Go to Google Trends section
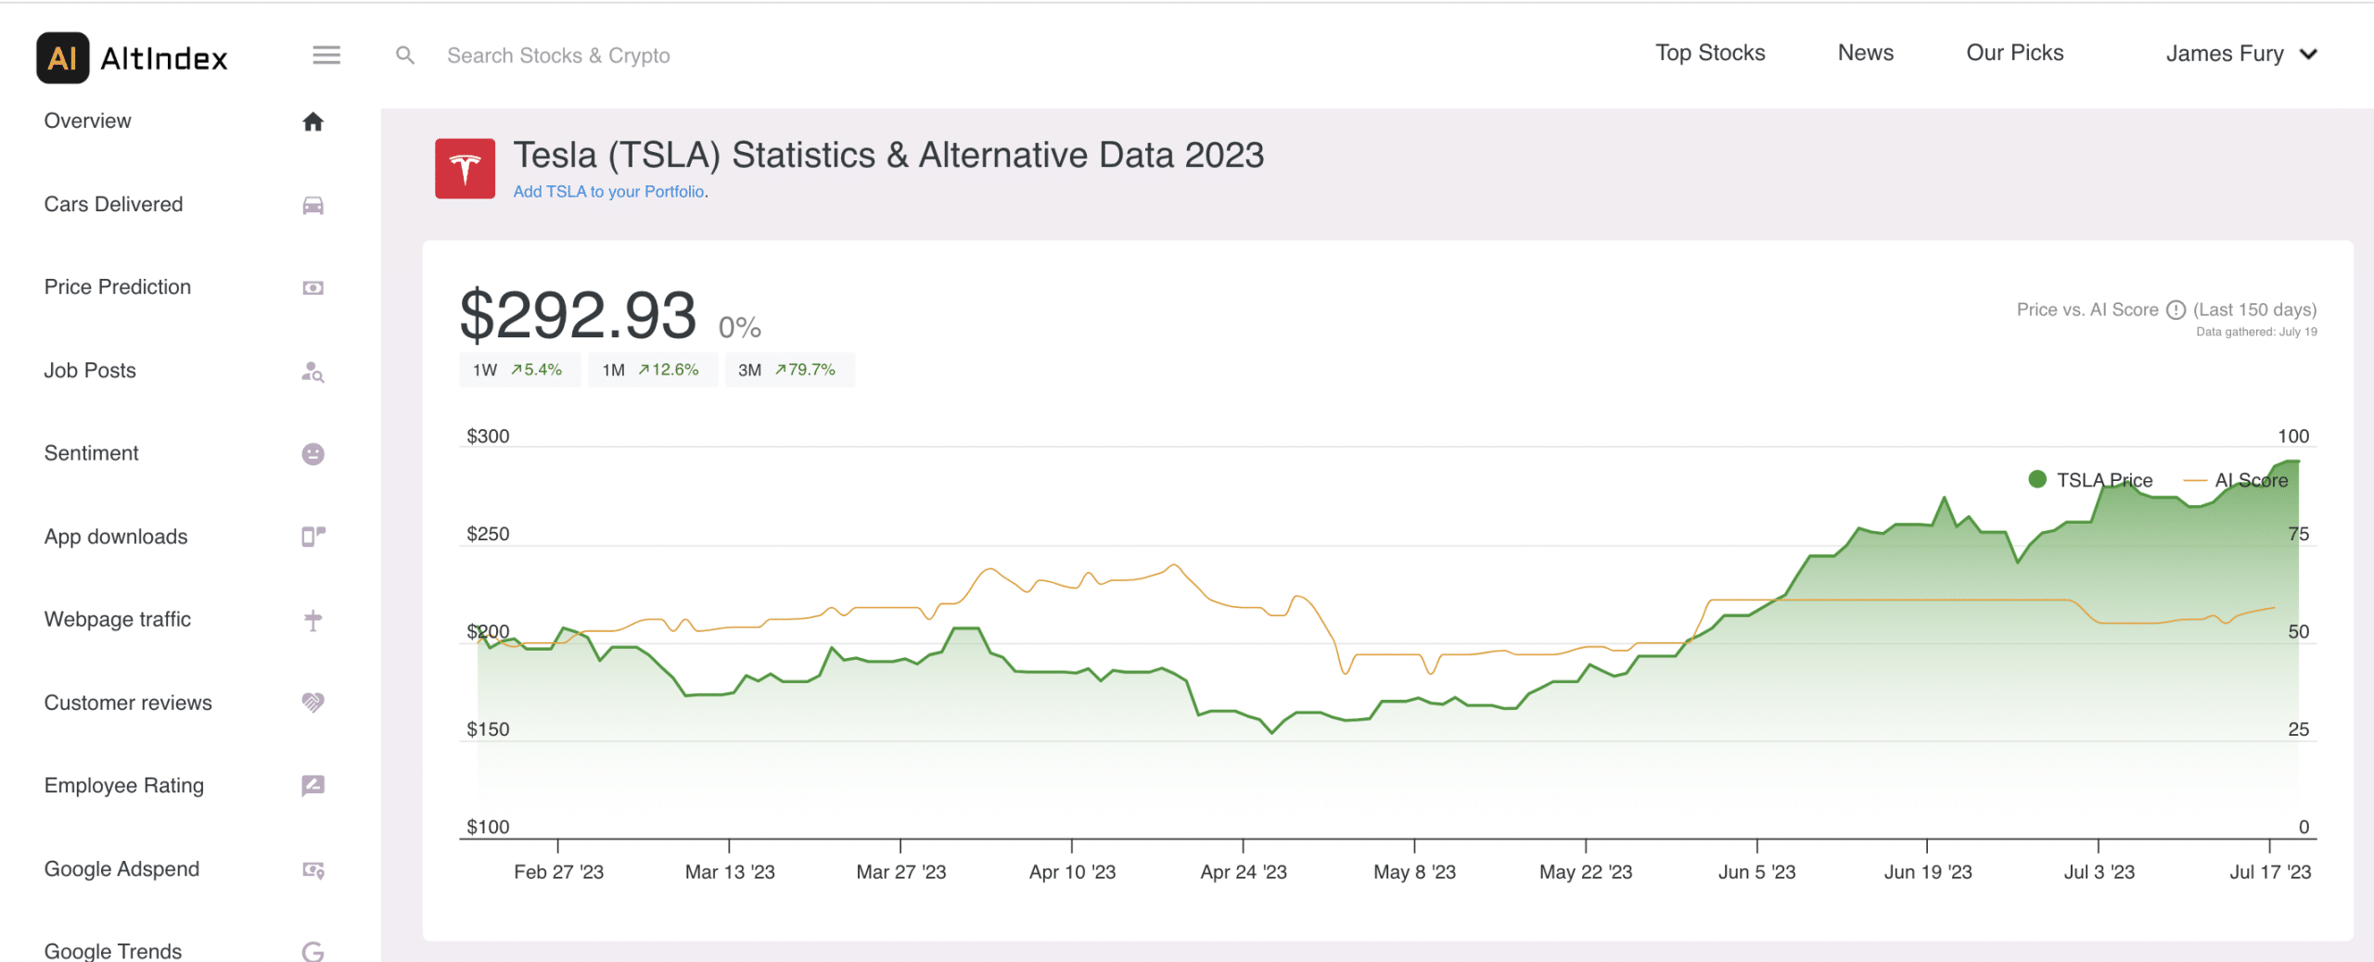Viewport: 2374px width, 962px height. (x=113, y=951)
